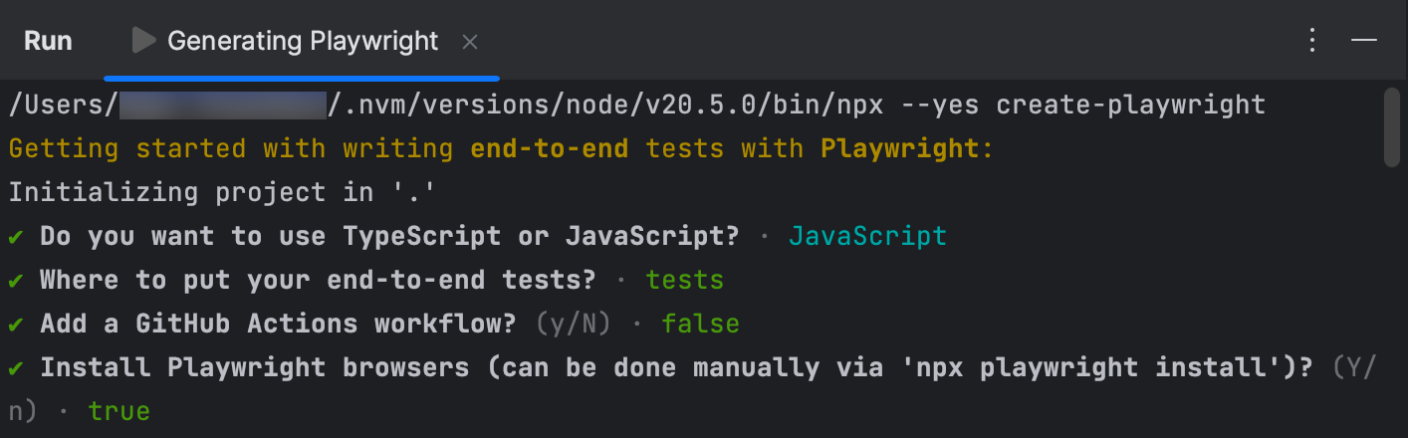Click the checkmark beside Install Playwright browsers
This screenshot has height=438, width=1408.
[16, 368]
